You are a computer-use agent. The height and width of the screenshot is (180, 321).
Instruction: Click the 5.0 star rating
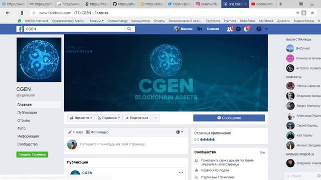point(205,139)
